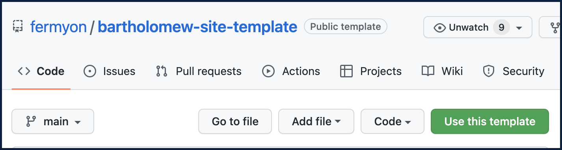Expand the Add file dropdown

tap(316, 121)
